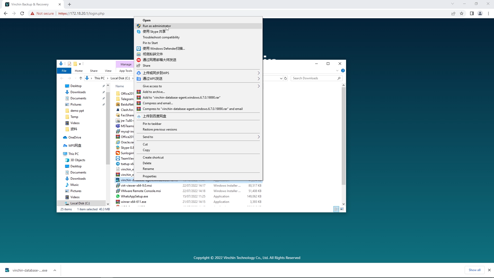Select Pin to Start
Screen dimensions: 494x278
(x=198, y=43)
